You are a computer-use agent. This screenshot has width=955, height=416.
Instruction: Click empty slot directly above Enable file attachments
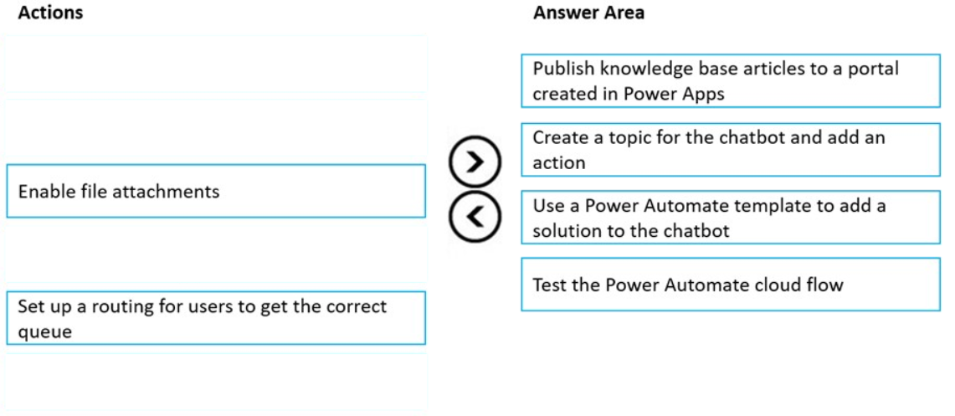pyautogui.click(x=216, y=130)
